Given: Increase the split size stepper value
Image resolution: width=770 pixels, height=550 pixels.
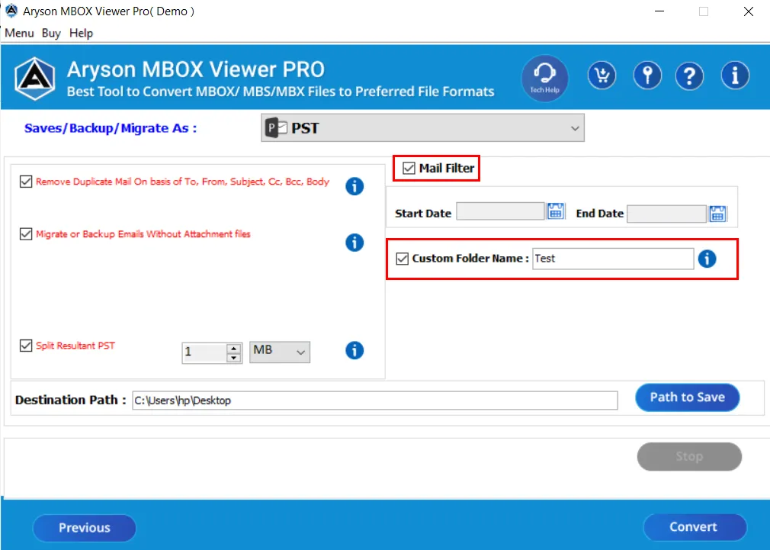Looking at the screenshot, I should 234,348.
